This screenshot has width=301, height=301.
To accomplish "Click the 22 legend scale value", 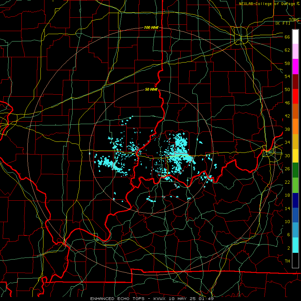I will [287, 182].
